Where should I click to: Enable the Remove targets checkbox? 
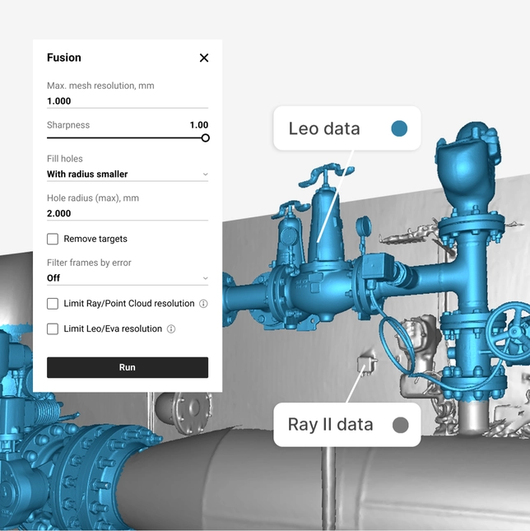click(x=53, y=239)
